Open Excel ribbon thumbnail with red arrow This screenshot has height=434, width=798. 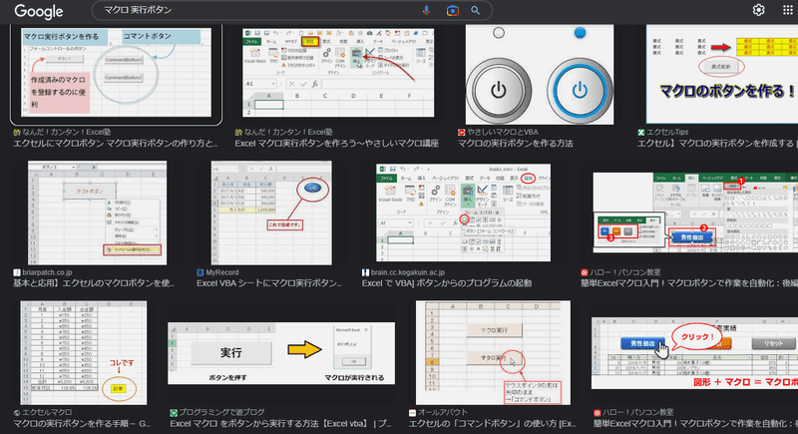pyautogui.click(x=338, y=72)
